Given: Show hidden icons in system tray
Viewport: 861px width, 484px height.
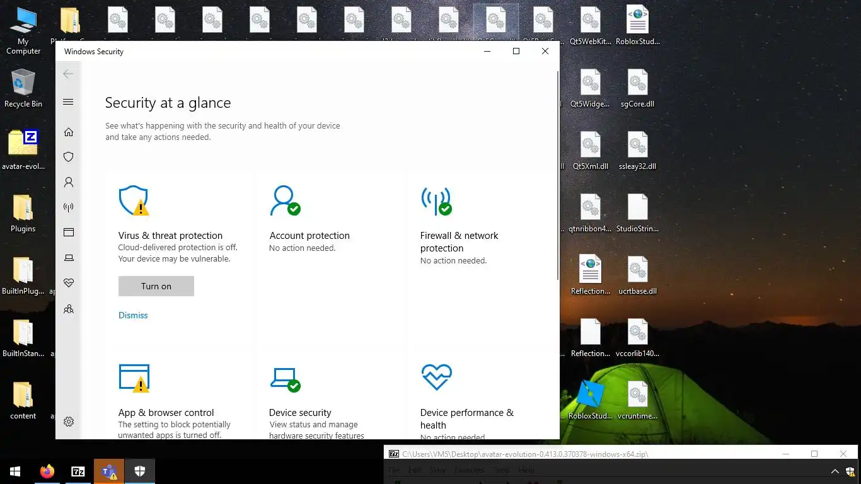Looking at the screenshot, I should coord(835,471).
